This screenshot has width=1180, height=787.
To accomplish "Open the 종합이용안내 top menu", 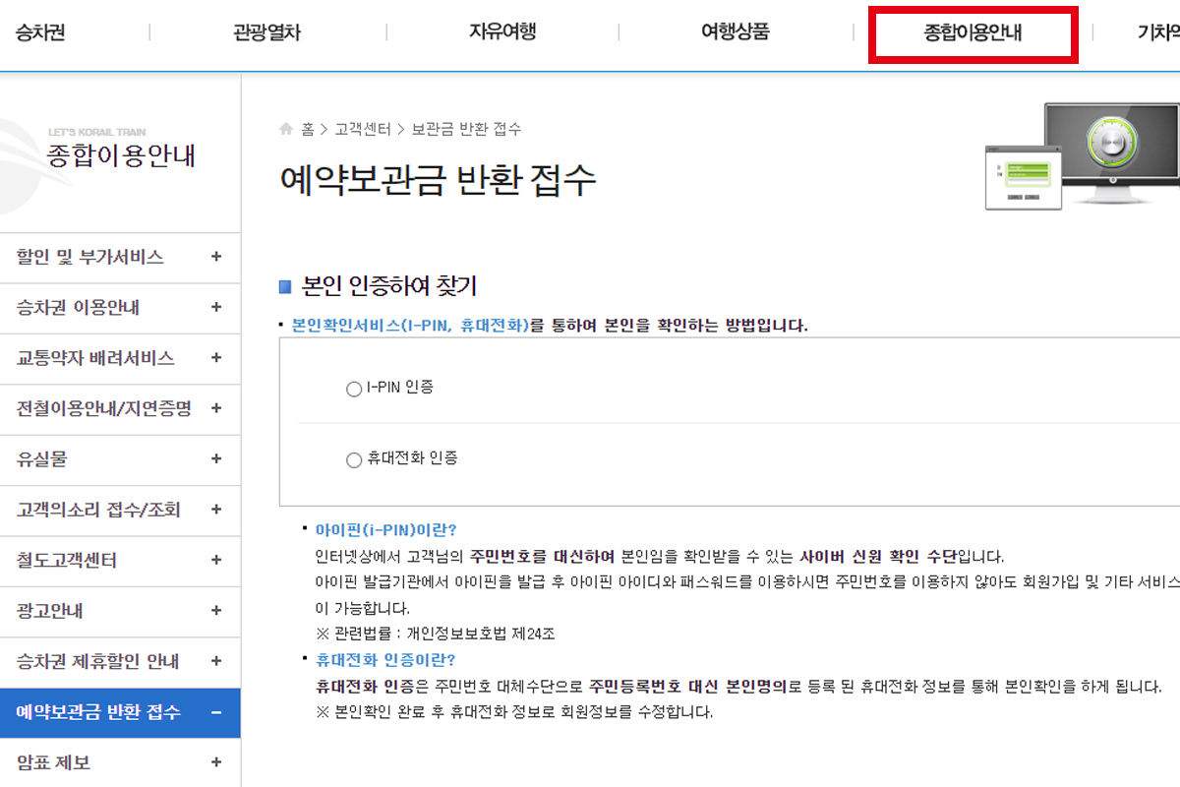I will (973, 32).
